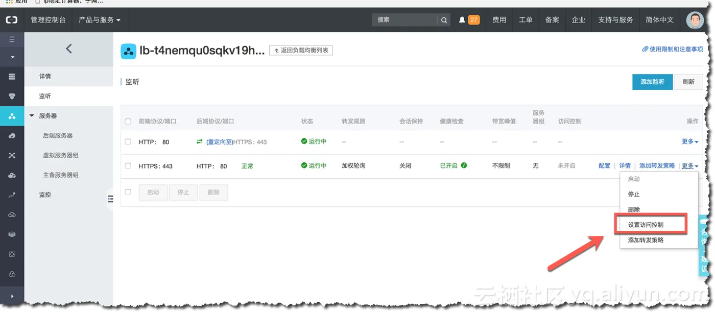Click the Aliyun logo icon

(x=12, y=20)
